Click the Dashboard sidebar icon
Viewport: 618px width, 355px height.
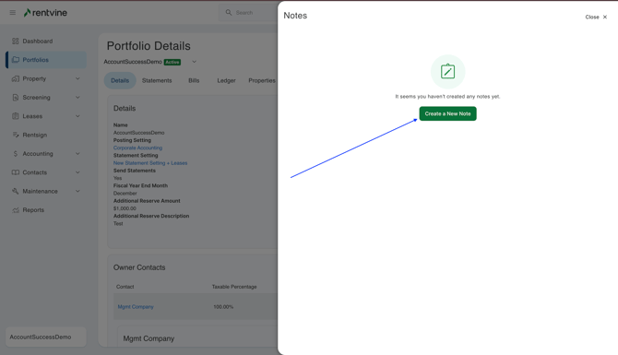pyautogui.click(x=16, y=41)
